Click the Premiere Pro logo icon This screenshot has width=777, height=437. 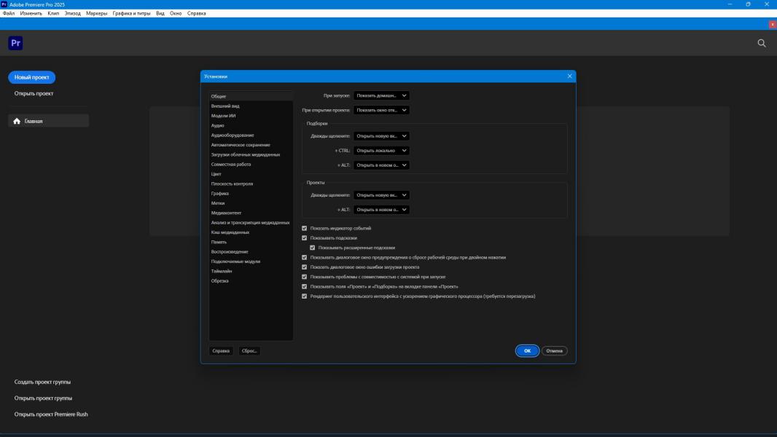[x=15, y=44]
